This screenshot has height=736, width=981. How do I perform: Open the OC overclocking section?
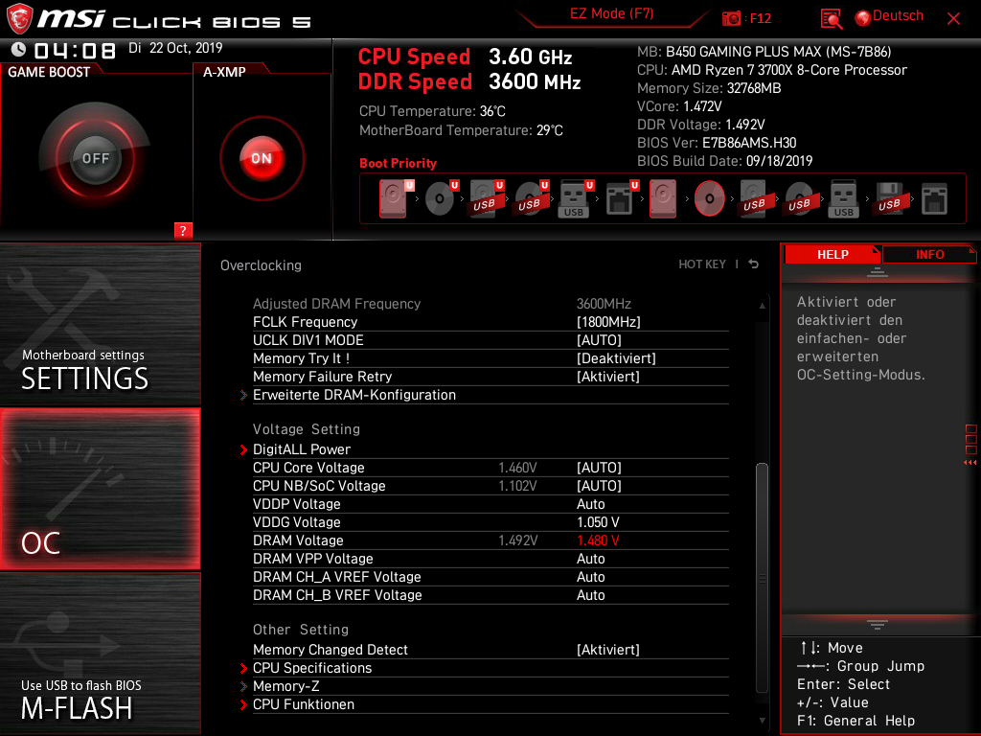click(x=100, y=489)
